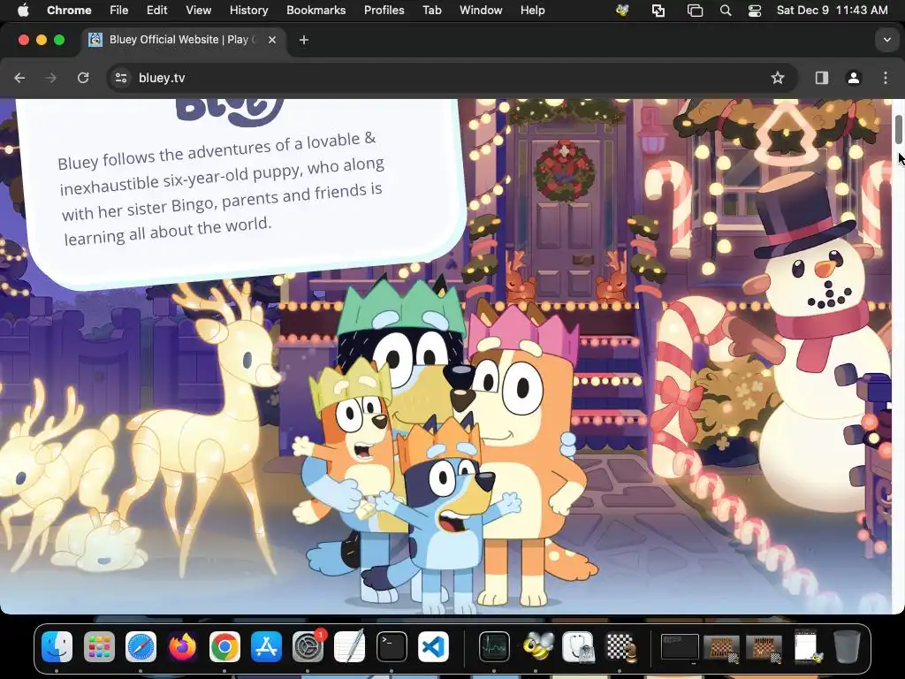
Task: Open the History menu
Action: click(248, 11)
